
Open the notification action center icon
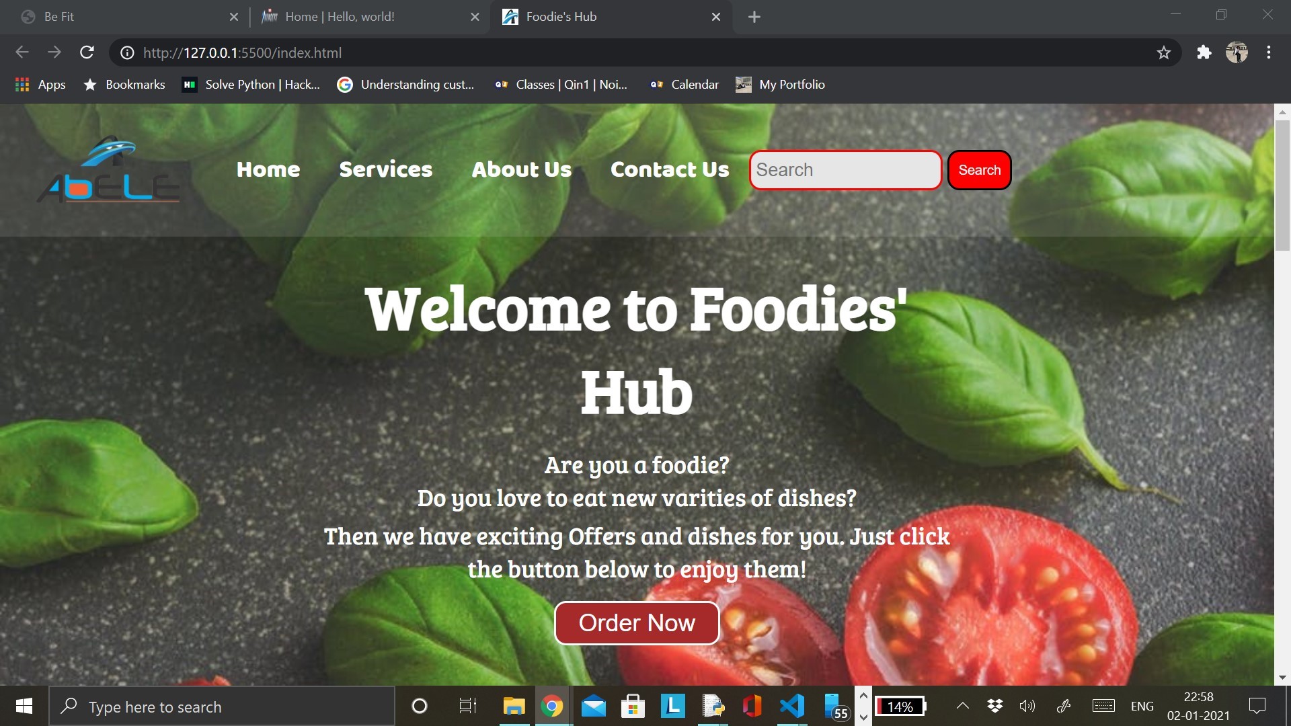(x=1257, y=706)
